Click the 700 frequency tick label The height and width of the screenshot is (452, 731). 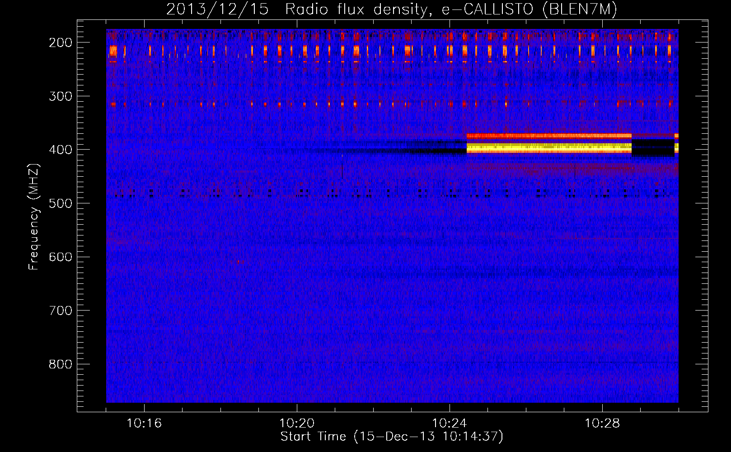tap(60, 311)
